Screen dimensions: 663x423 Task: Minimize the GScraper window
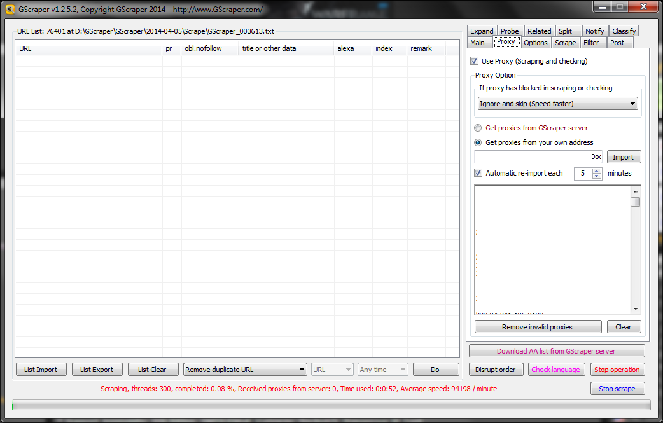pos(603,7)
